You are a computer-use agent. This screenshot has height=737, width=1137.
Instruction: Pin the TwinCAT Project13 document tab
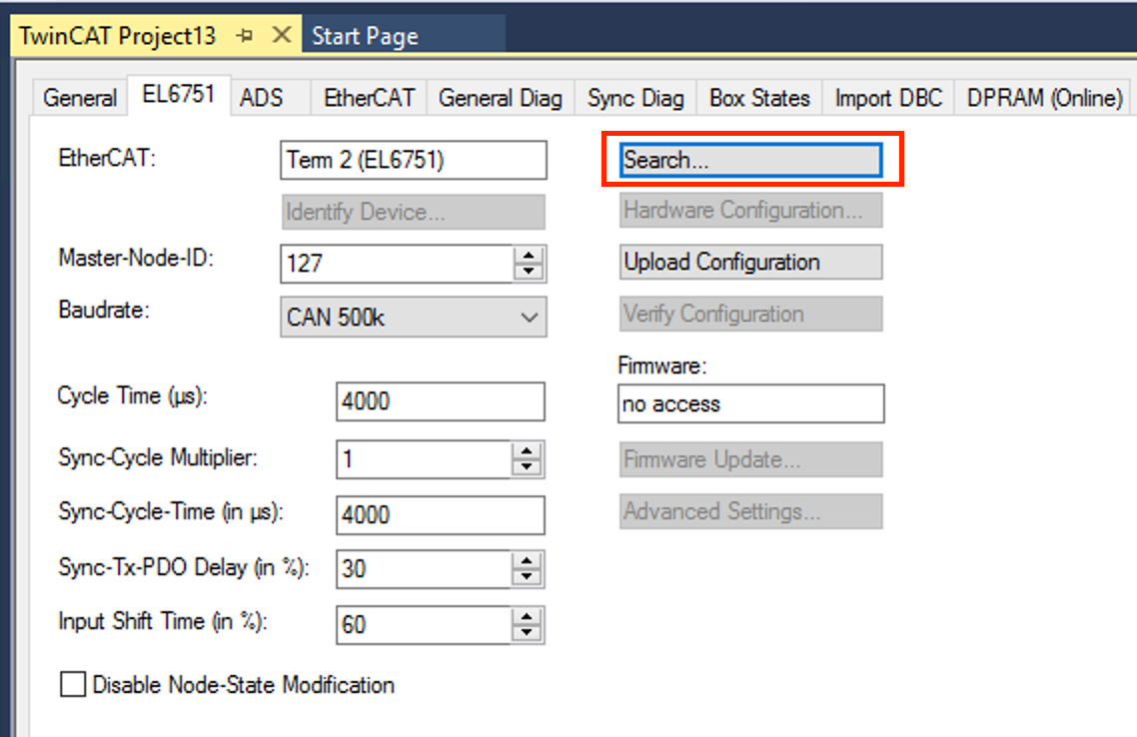245,36
